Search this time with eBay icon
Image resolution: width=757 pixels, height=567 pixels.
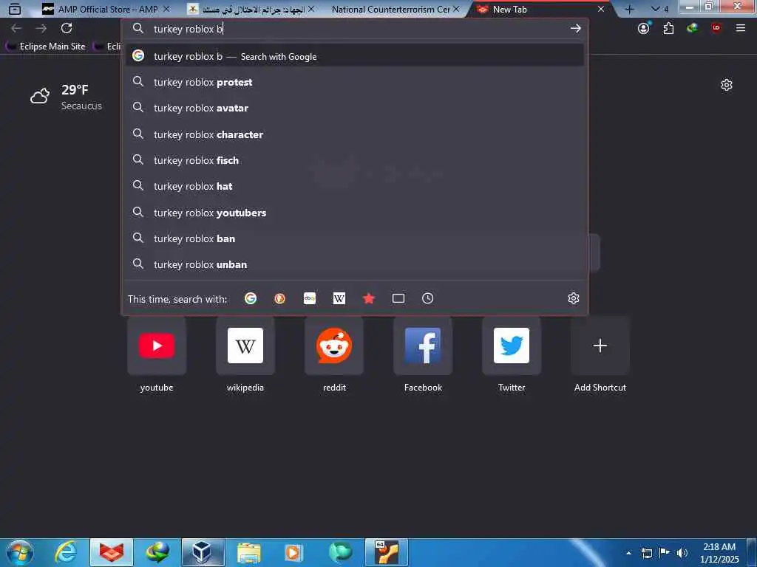310,298
